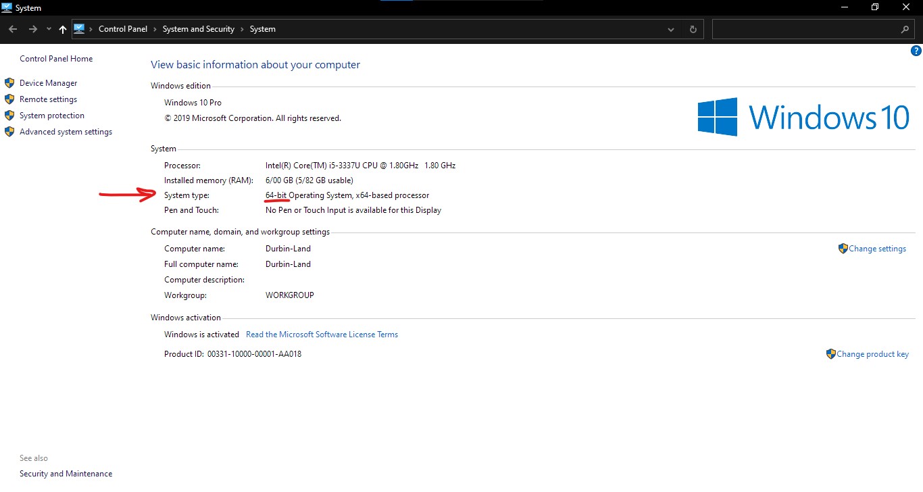Open the recent locations dropdown arrow
This screenshot has height=492, width=923.
[x=49, y=29]
